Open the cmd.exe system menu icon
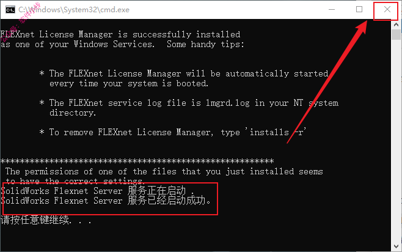This screenshot has width=402, height=252. [10, 10]
